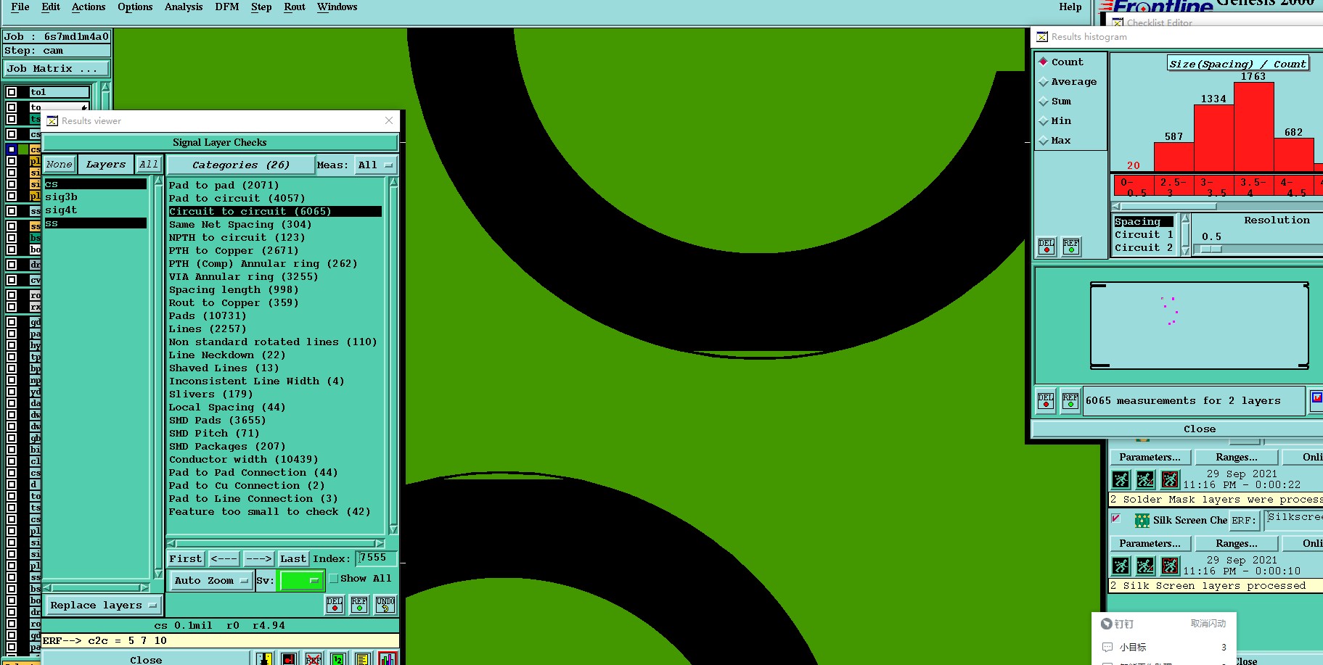Click the Last result button
Image resolution: width=1323 pixels, height=665 pixels.
(293, 558)
